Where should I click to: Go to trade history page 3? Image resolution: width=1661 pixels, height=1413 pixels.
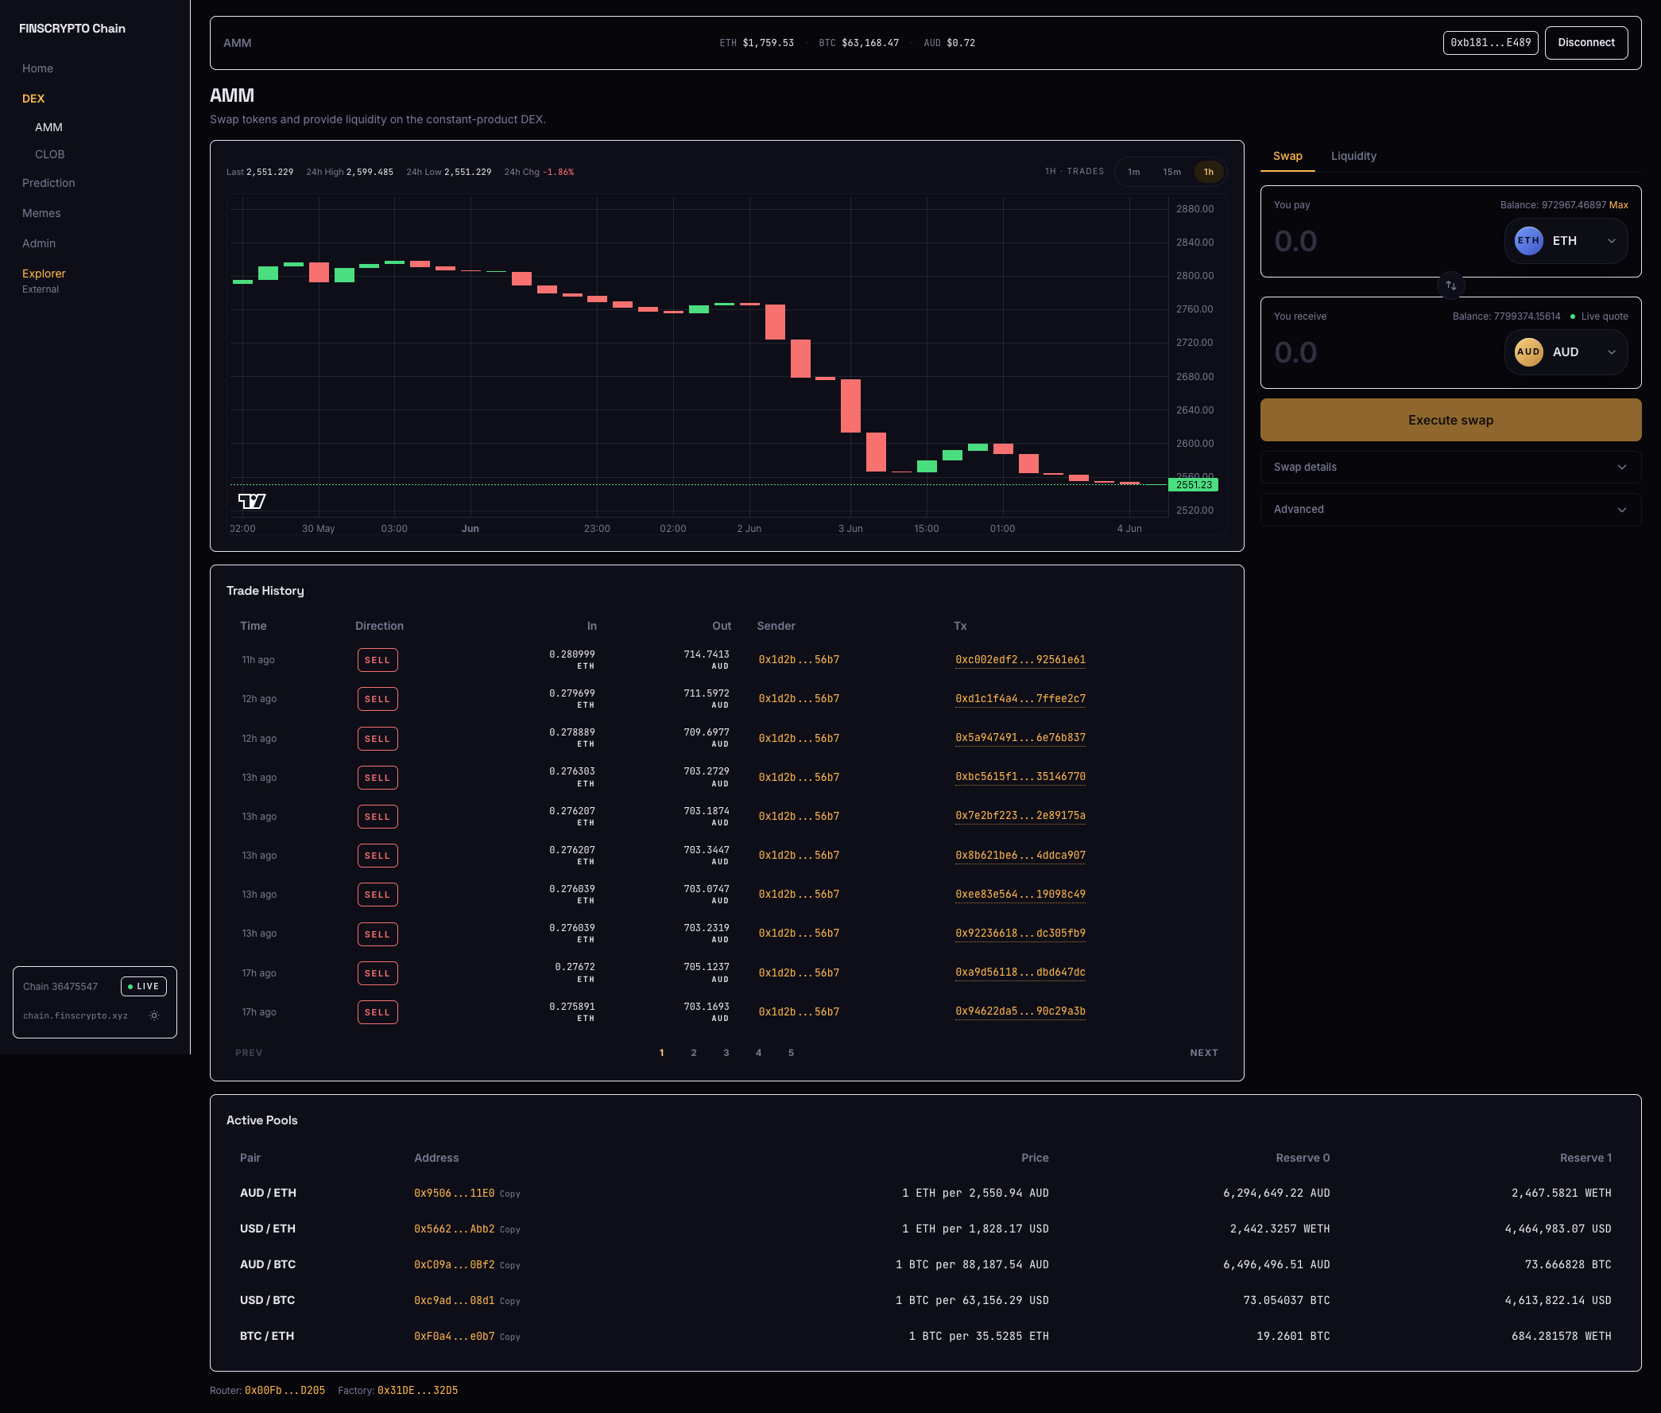point(726,1054)
